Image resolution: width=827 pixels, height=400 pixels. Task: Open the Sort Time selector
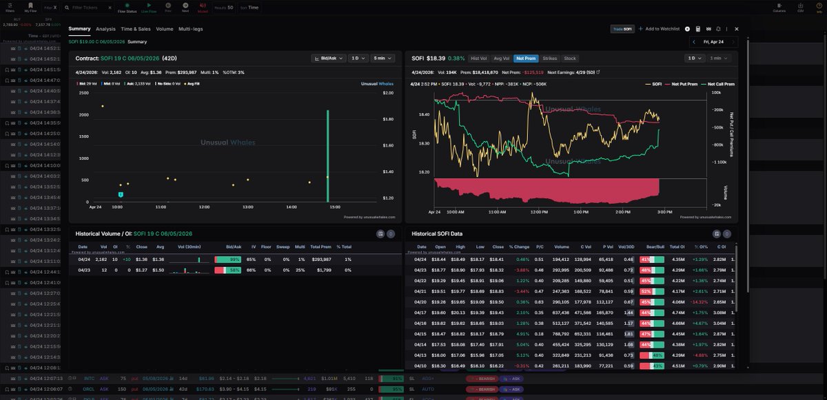click(x=251, y=8)
